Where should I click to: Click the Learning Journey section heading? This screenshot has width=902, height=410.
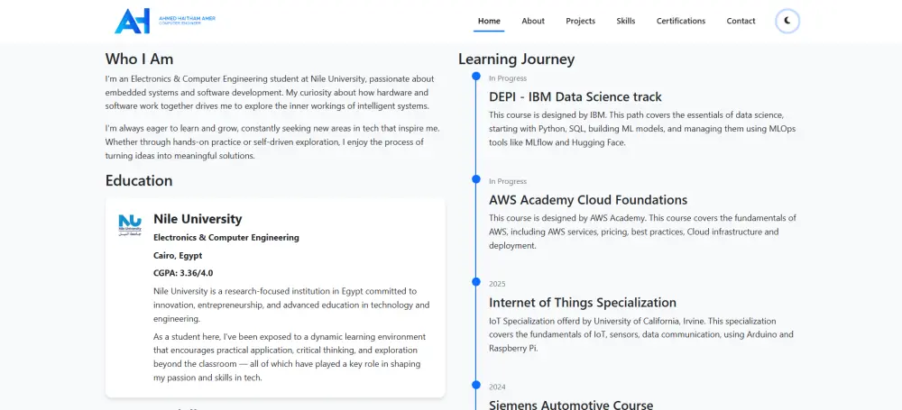click(x=516, y=59)
